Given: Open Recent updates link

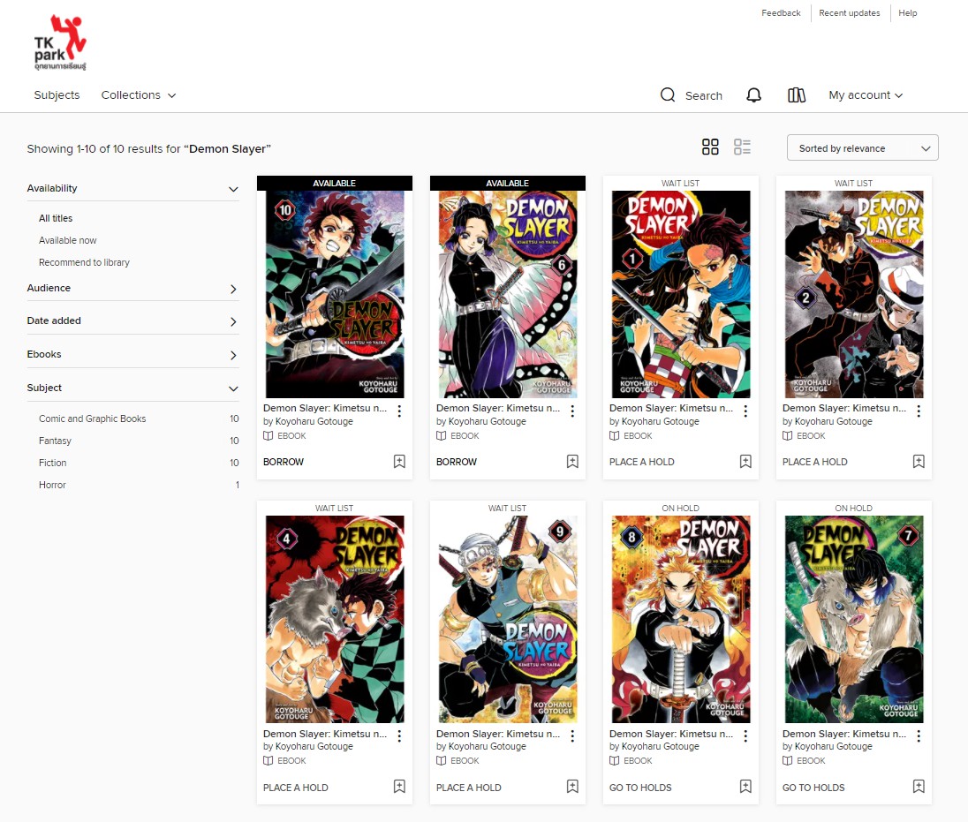Looking at the screenshot, I should 850,13.
